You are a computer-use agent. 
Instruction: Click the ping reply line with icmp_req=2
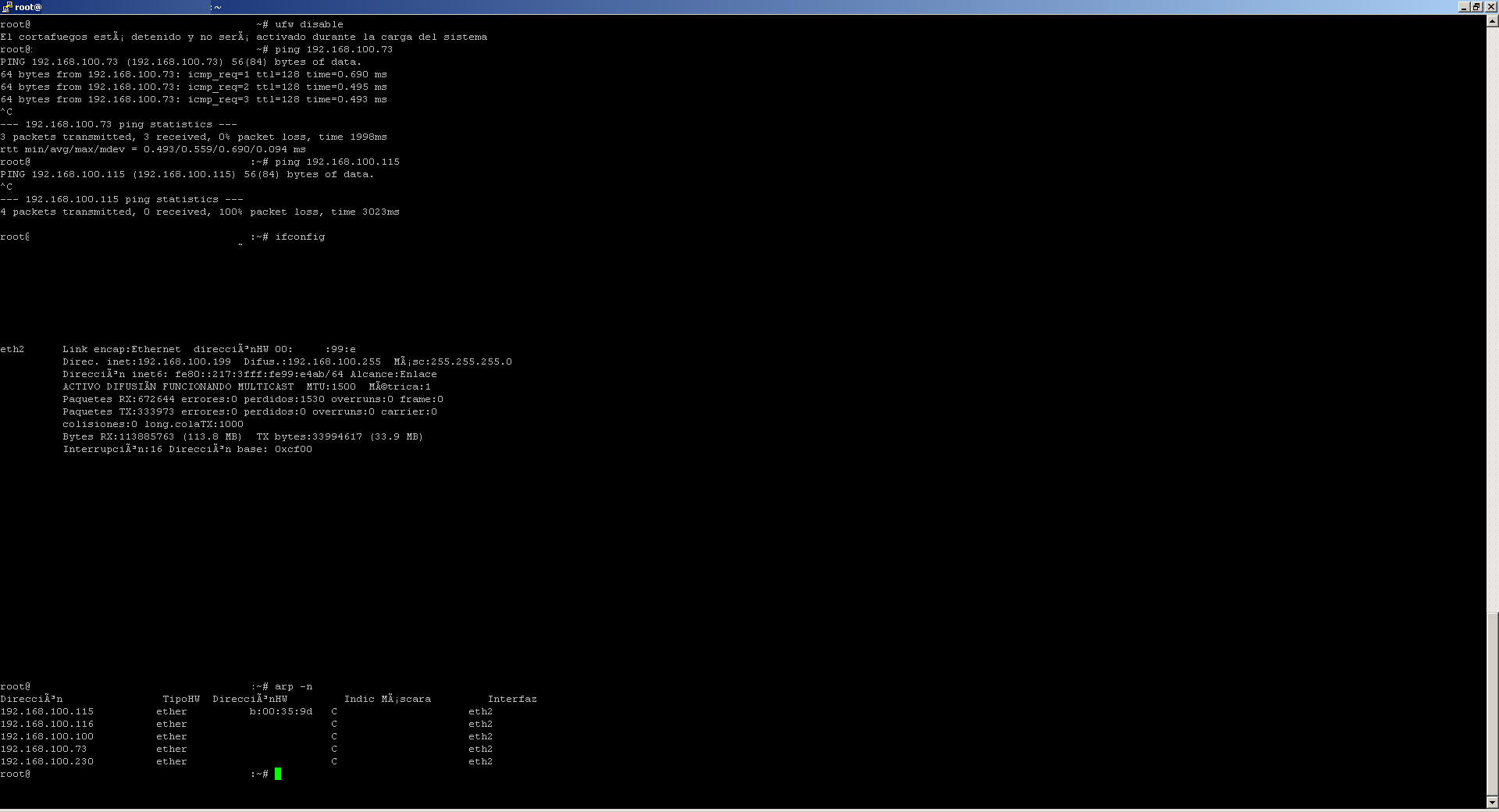(194, 87)
